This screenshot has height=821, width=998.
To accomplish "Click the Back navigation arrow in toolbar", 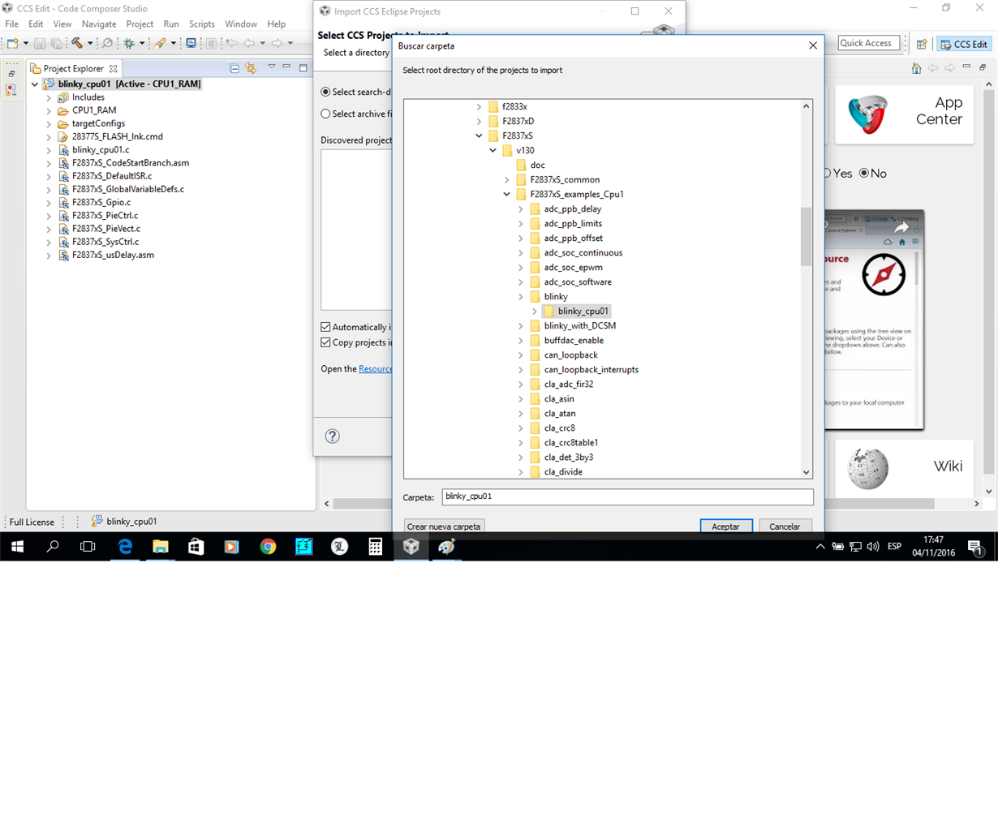I will [249, 43].
